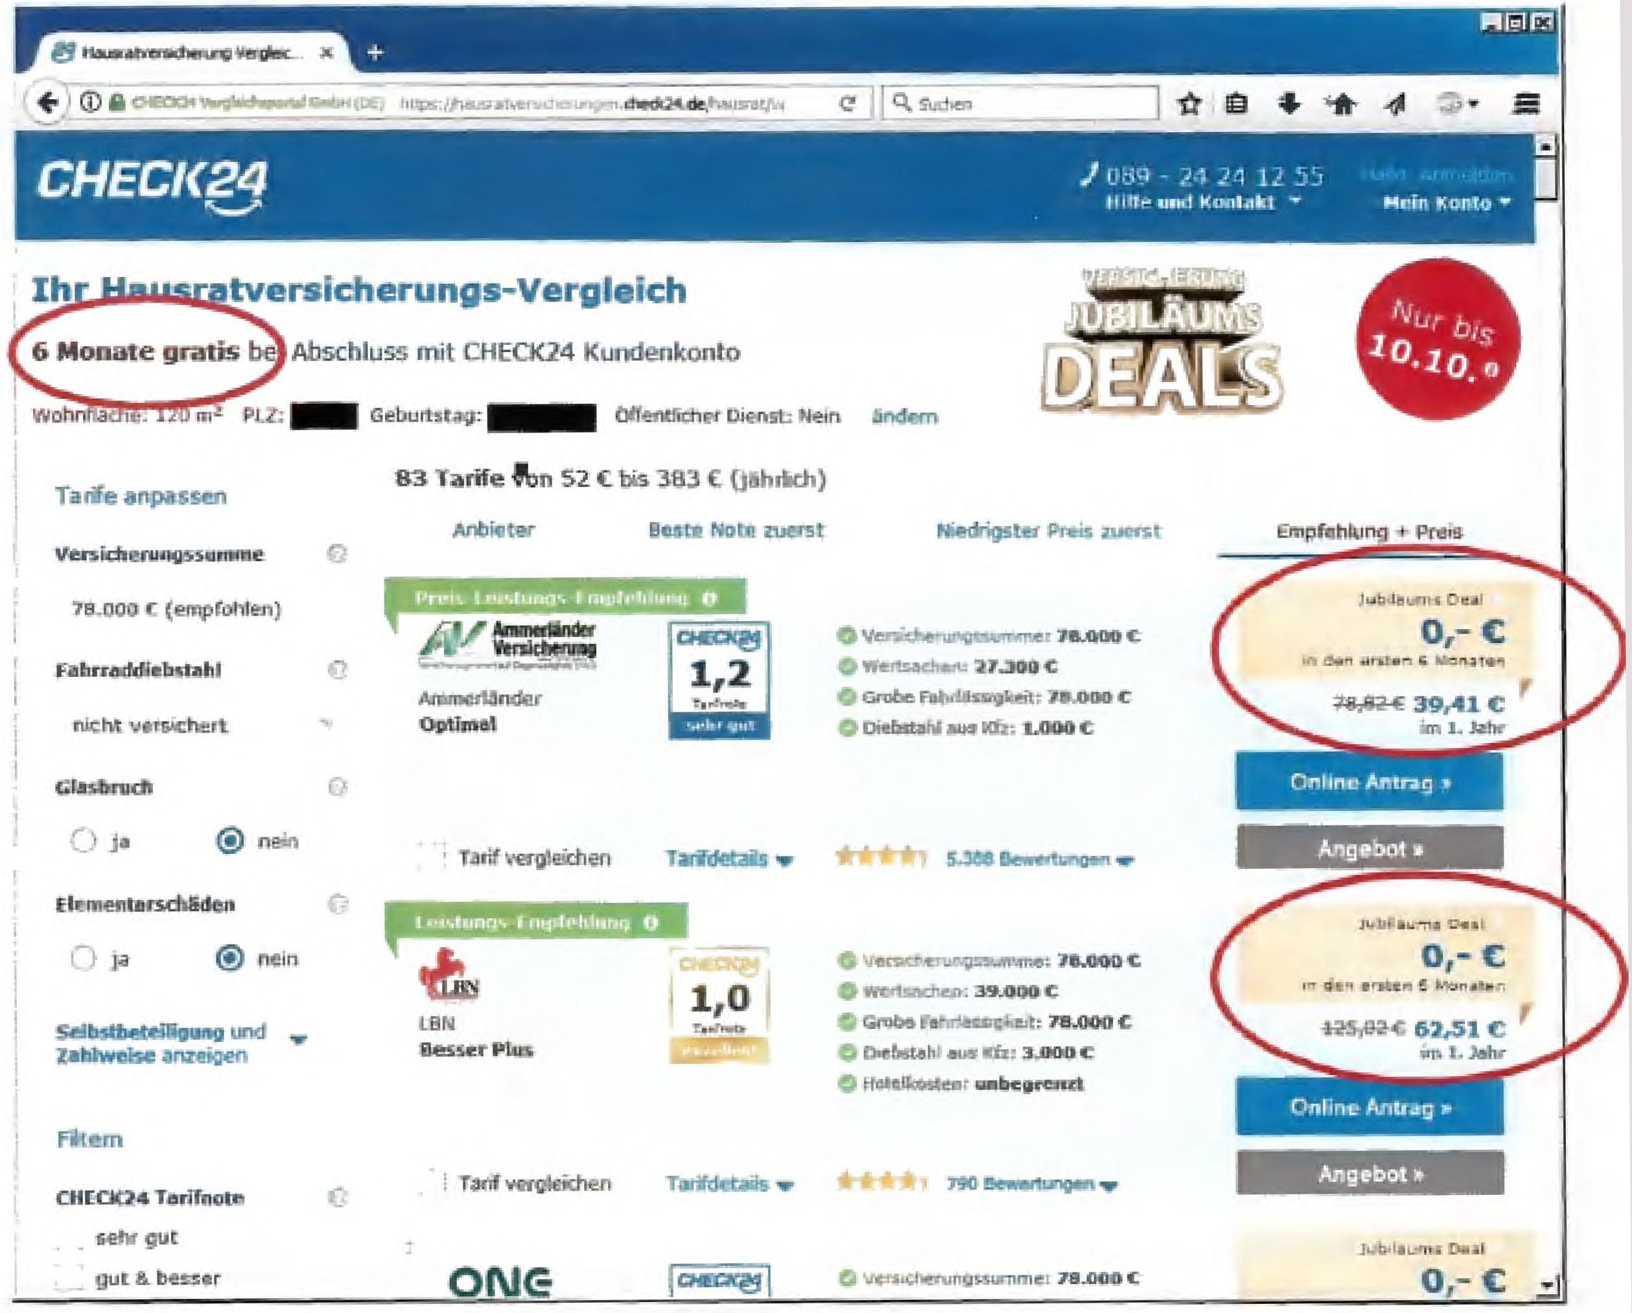Open the Mein Konto dropdown
This screenshot has height=1313, width=1632.
pos(1446,203)
